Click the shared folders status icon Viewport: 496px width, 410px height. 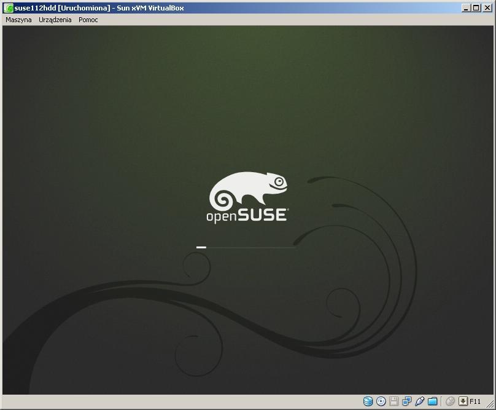tap(432, 401)
